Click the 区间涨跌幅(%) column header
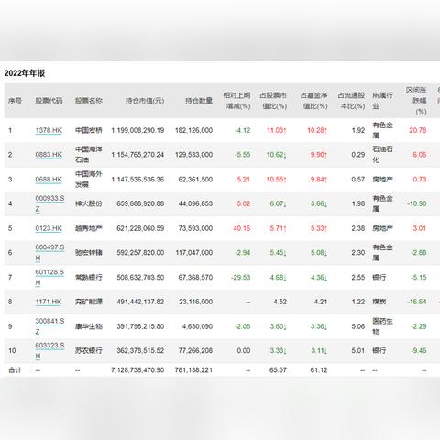Image resolution: width=440 pixels, height=440 pixels. pos(416,101)
